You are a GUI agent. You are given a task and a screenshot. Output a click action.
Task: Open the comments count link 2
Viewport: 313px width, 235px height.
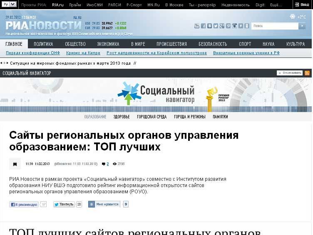pyautogui.click(x=108, y=164)
